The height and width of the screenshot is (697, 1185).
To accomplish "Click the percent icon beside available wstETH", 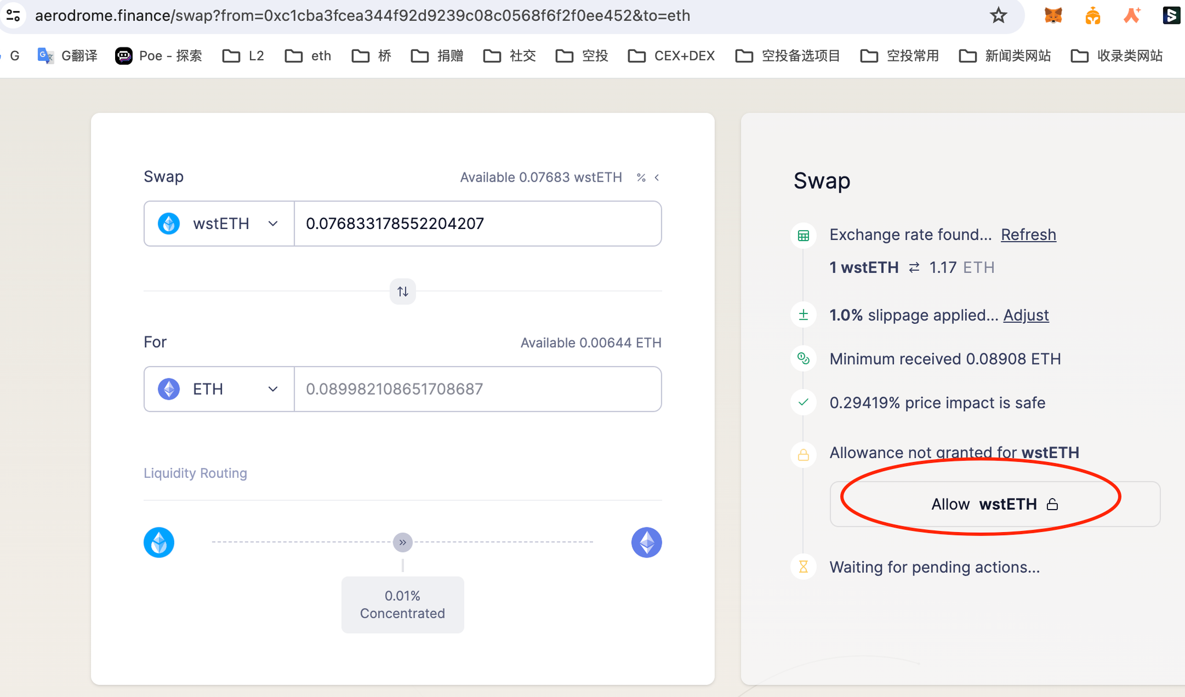I will point(641,178).
